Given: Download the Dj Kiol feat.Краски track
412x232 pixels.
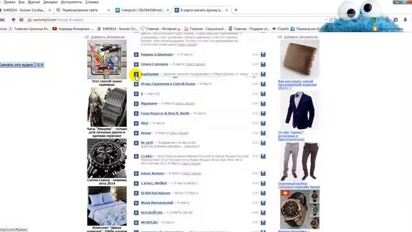Looking at the screenshot, I should click(263, 193).
